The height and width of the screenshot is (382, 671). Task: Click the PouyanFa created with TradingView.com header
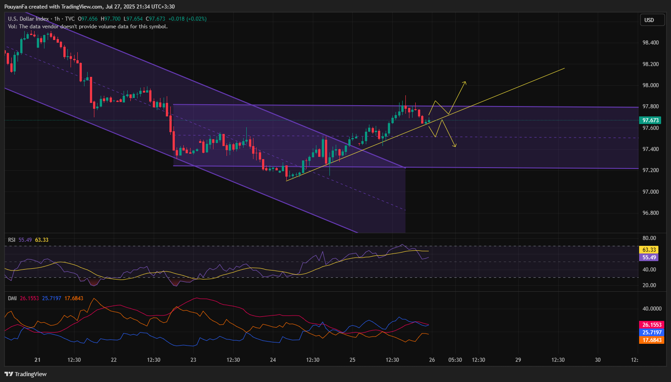[x=89, y=7]
